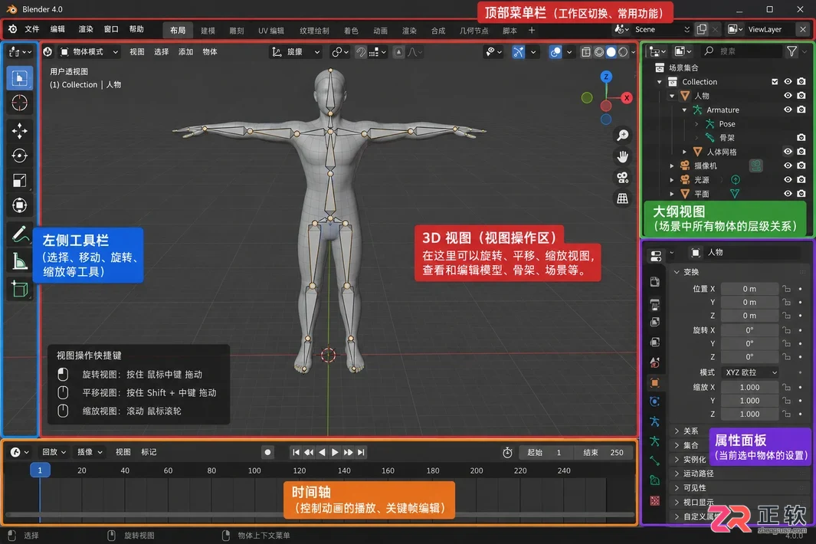Click the pan view hand gizmo
Screen dimensions: 816x544
tap(622, 157)
